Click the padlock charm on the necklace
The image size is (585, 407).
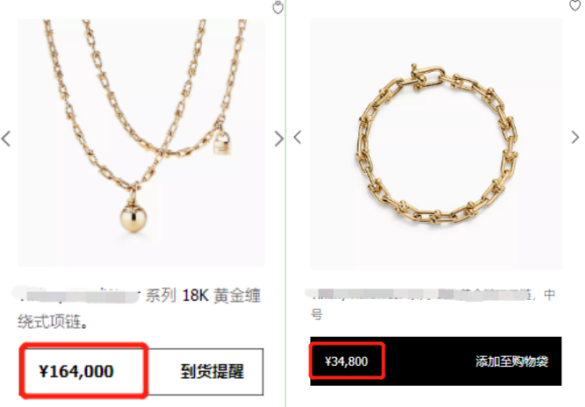223,143
